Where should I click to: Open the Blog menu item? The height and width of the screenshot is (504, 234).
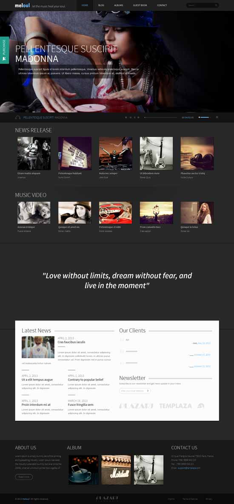[101, 6]
